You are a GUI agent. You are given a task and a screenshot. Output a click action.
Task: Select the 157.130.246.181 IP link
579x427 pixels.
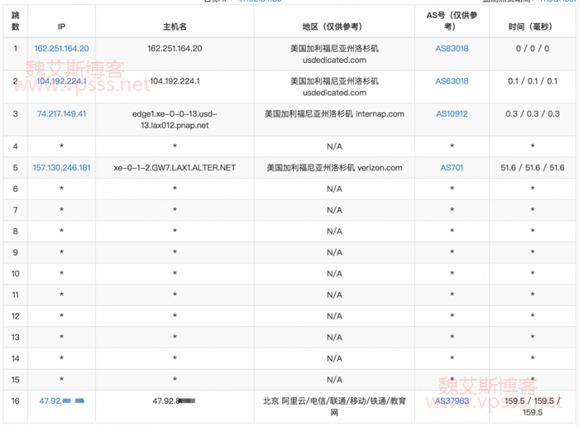[x=61, y=167]
